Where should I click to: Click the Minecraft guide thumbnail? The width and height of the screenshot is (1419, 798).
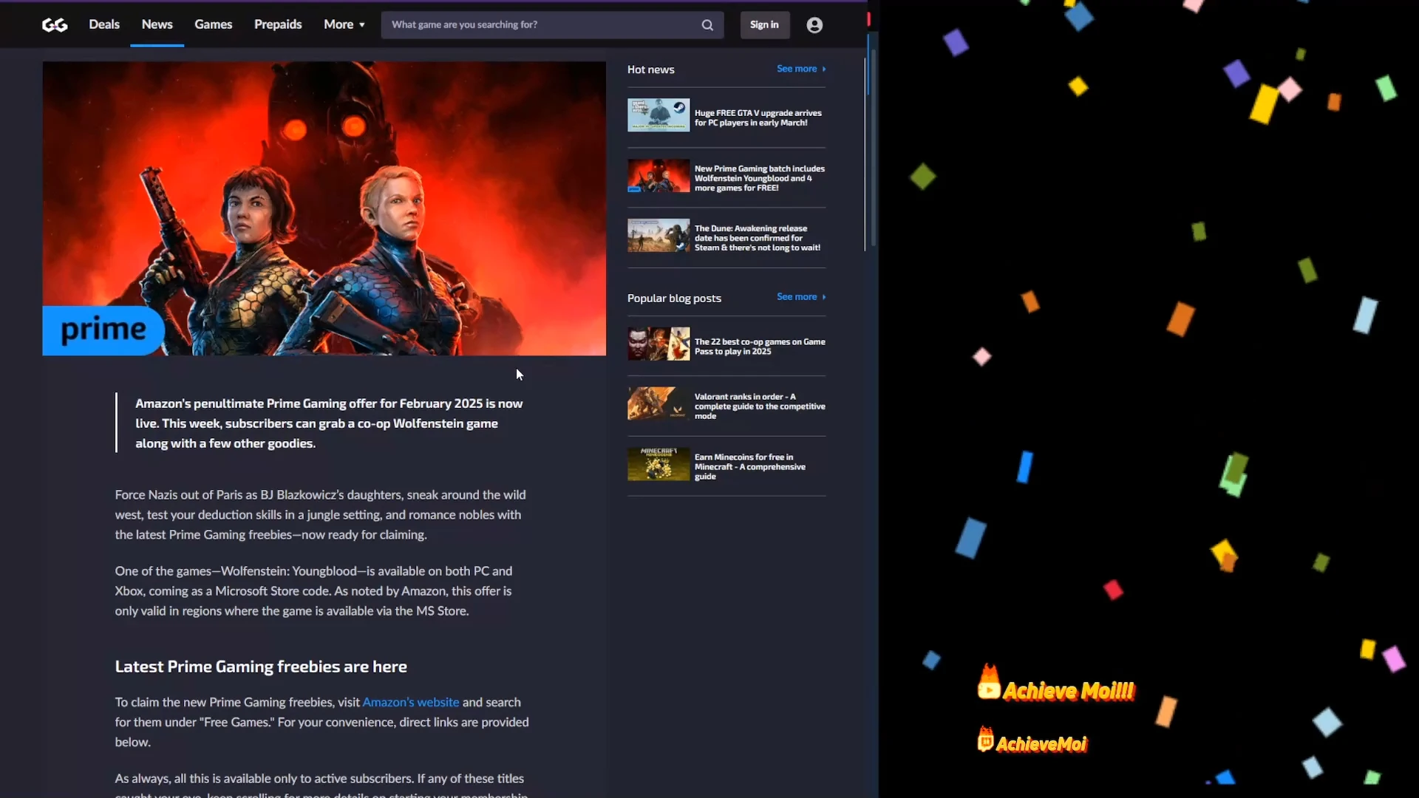[659, 465]
